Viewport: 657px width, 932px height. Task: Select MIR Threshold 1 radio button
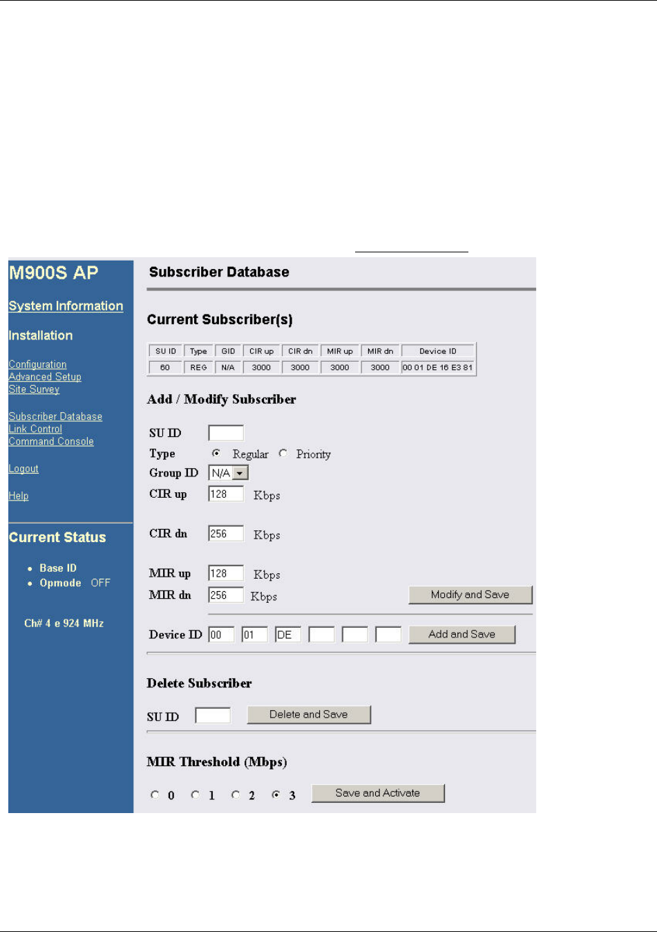coord(196,795)
